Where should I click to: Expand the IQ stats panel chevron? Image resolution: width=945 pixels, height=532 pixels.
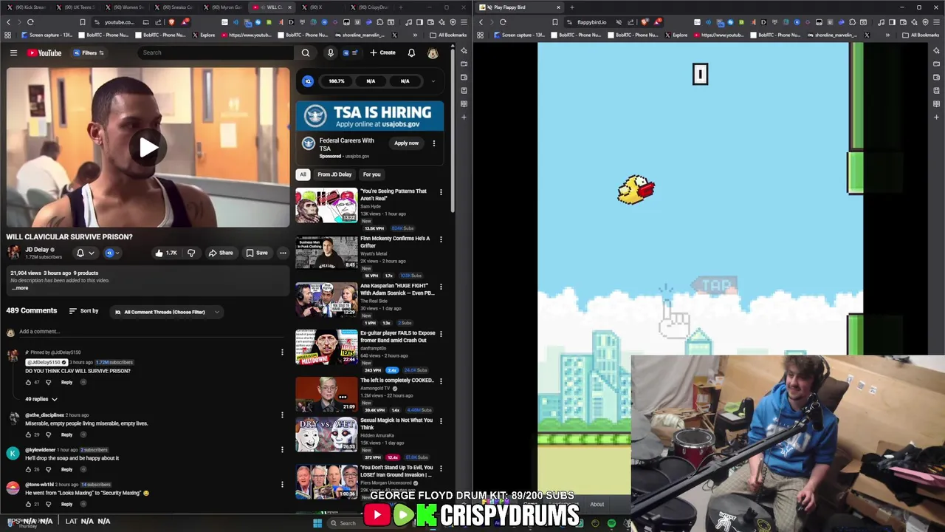pyautogui.click(x=433, y=81)
